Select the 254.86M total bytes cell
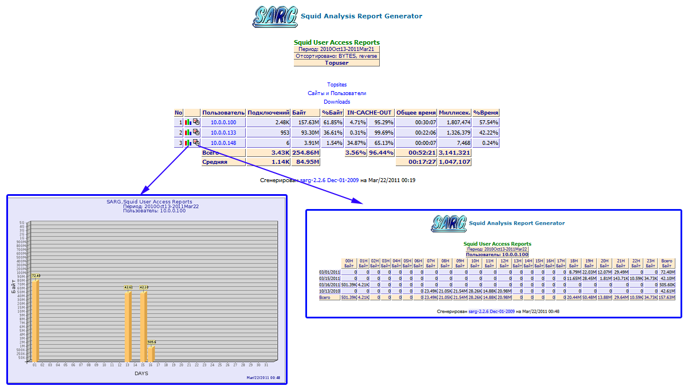This screenshot has width=688, height=390. [x=305, y=153]
